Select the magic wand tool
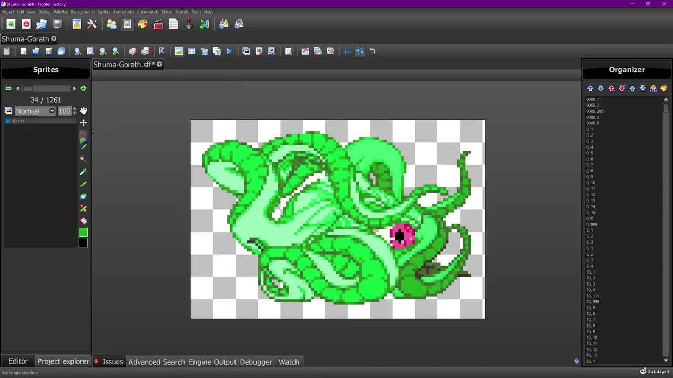 [83, 159]
